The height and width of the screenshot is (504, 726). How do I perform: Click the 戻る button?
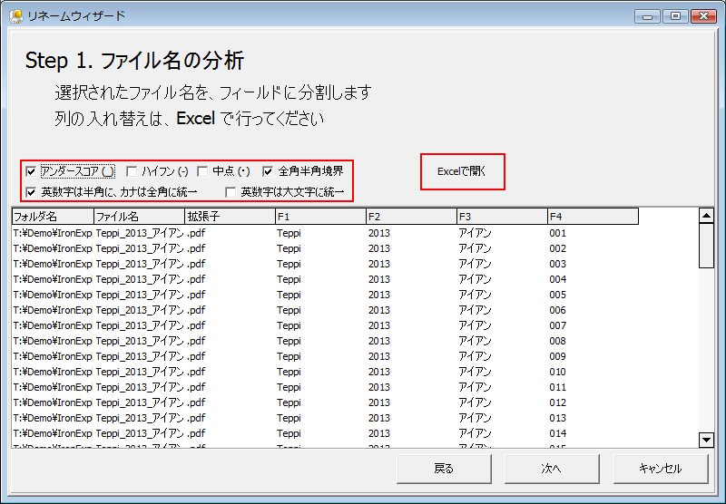pos(444,469)
